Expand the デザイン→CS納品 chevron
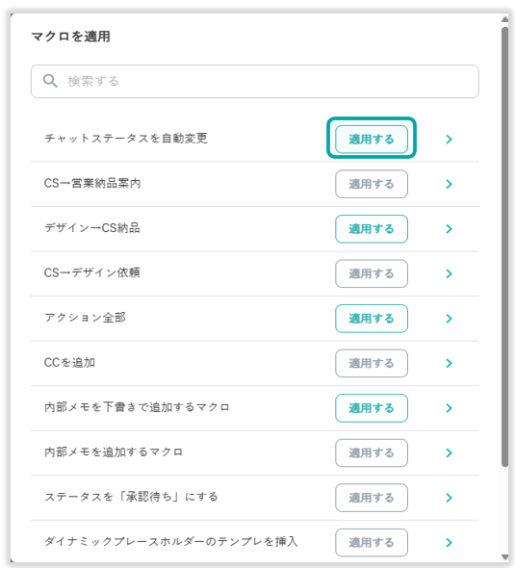The width and height of the screenshot is (515, 568). click(450, 229)
